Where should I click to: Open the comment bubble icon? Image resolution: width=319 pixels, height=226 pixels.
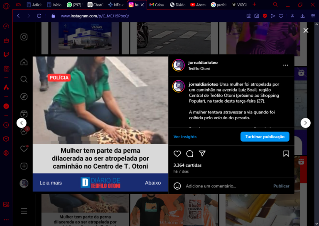tap(189, 154)
